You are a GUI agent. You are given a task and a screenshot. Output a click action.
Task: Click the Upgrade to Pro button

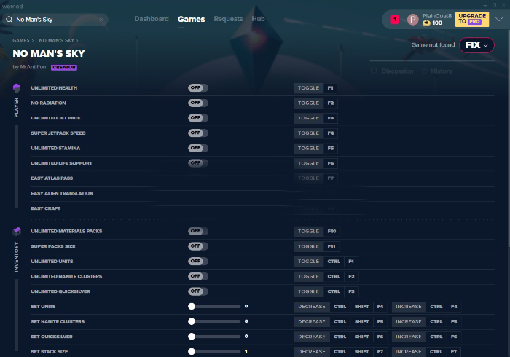point(472,20)
